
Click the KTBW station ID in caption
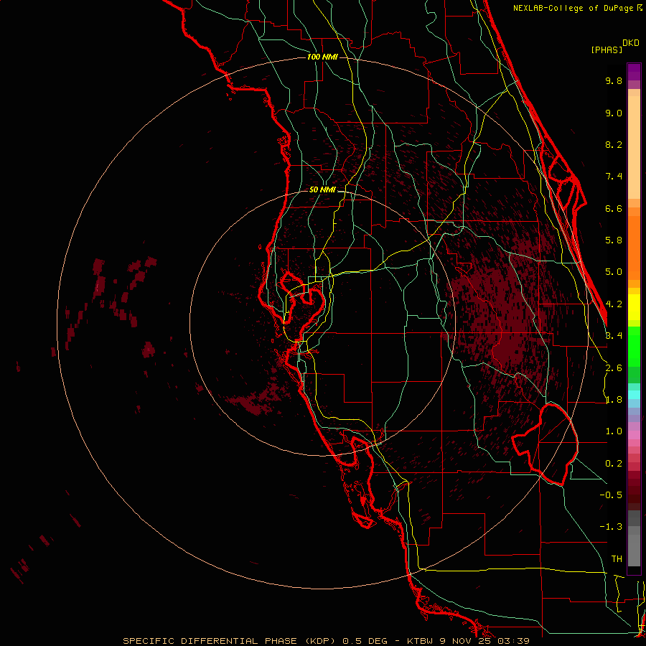421,641
